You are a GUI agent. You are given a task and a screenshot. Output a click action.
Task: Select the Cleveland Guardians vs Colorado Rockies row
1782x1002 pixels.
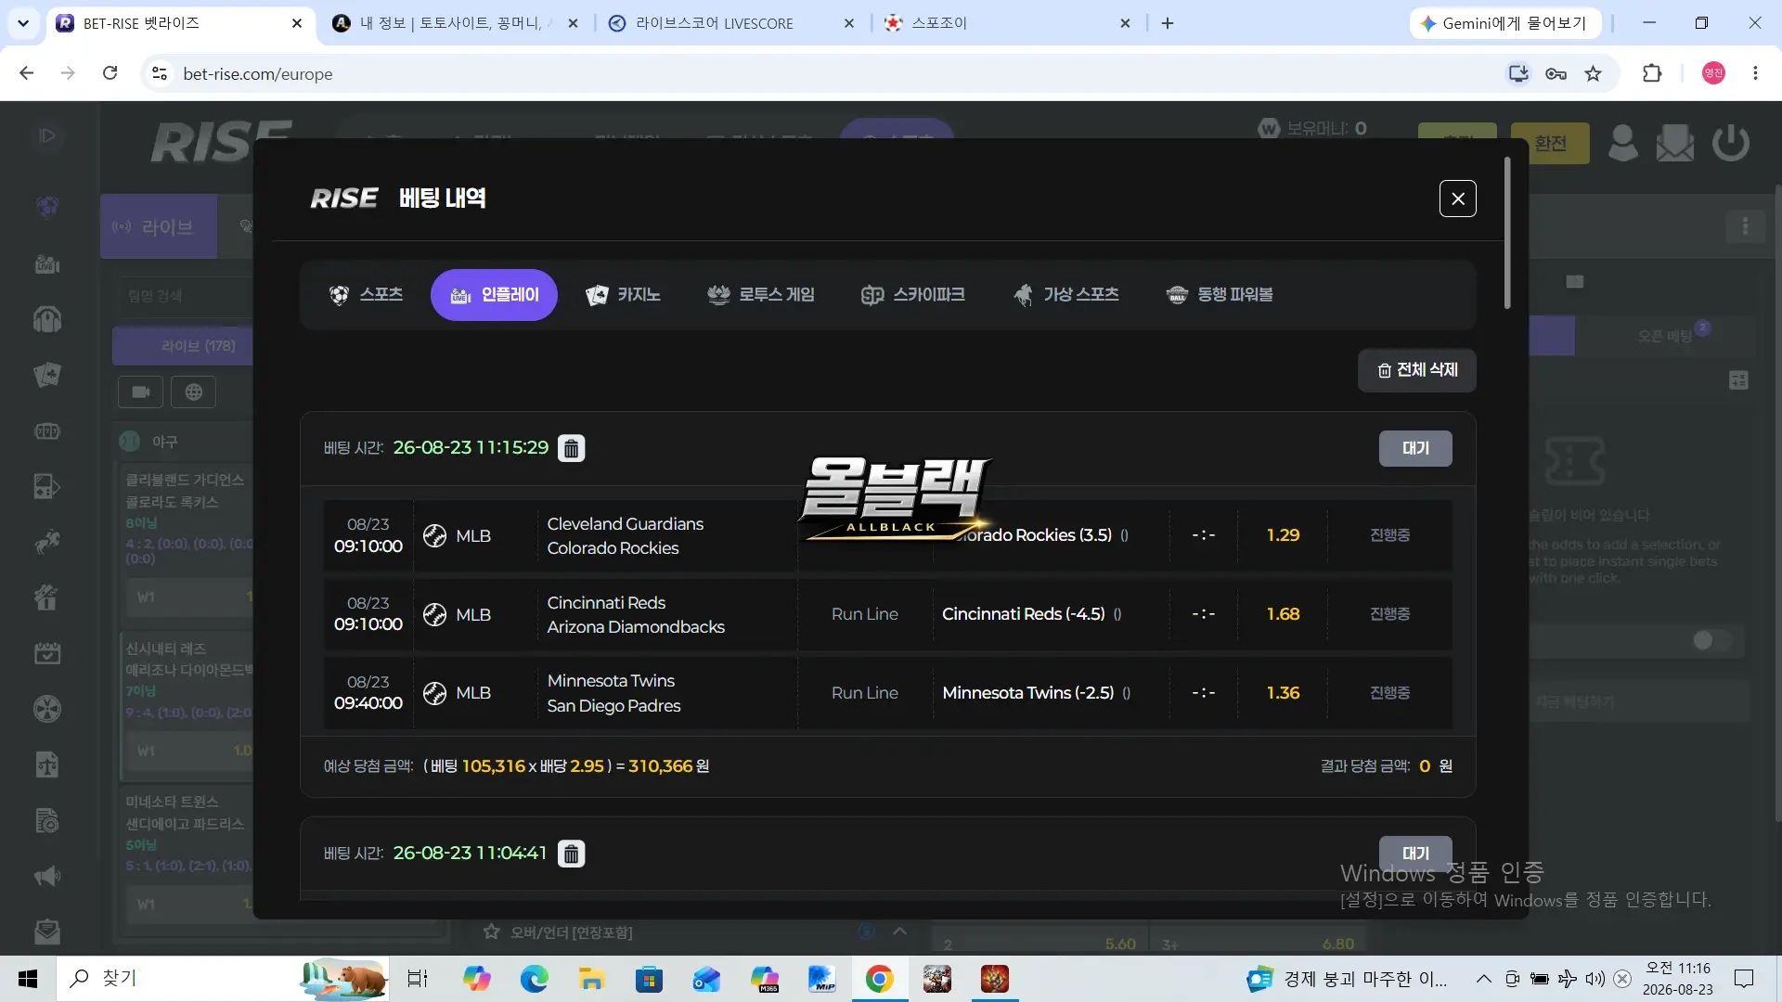[887, 536]
